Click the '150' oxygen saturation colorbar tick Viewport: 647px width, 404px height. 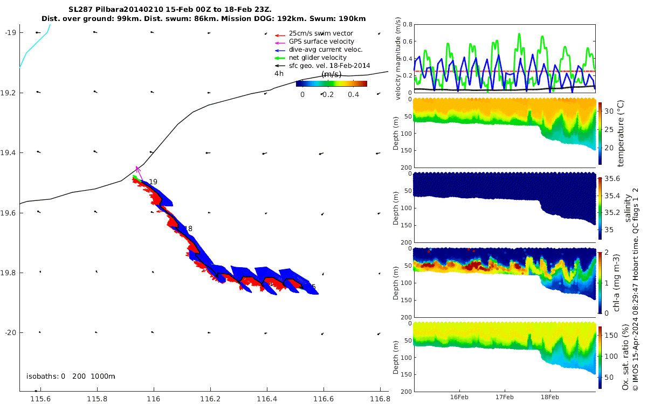tap(611, 335)
